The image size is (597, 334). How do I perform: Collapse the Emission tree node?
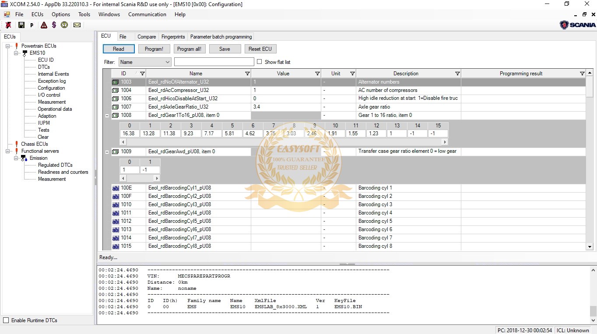pyautogui.click(x=16, y=158)
